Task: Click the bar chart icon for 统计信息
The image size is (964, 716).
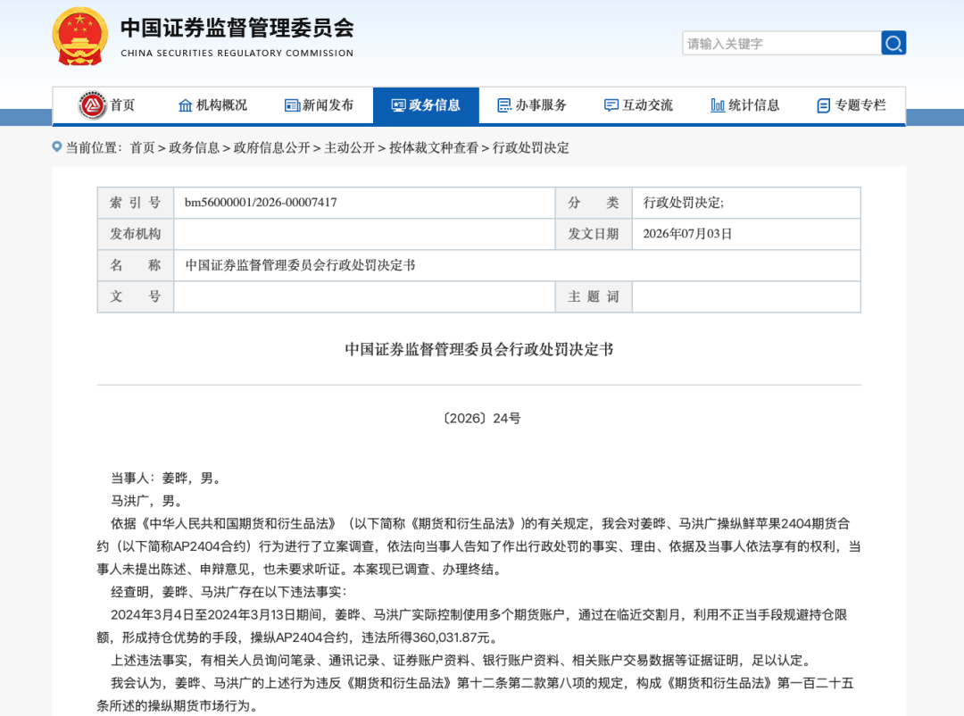Action: [x=718, y=106]
